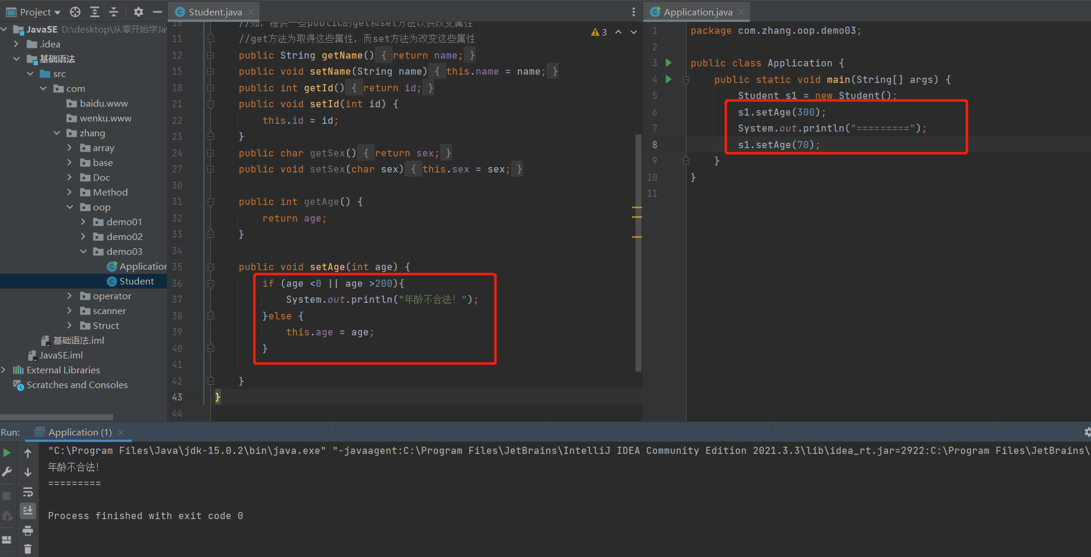Image resolution: width=1091 pixels, height=557 pixels.
Task: Expand External Libraries node
Action: coord(4,370)
